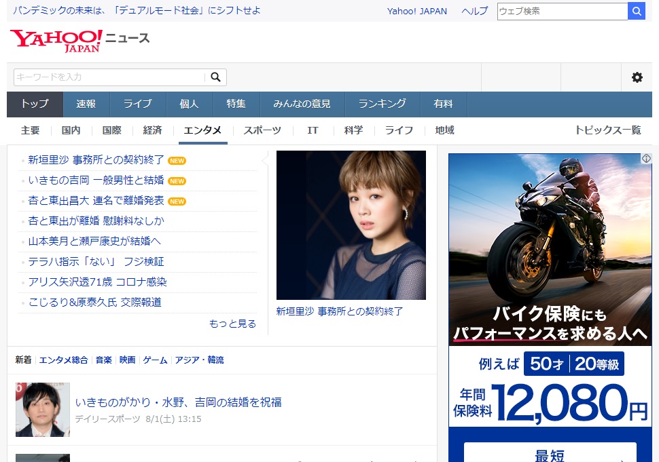
Task: Open the ランキング tab
Action: tap(382, 104)
